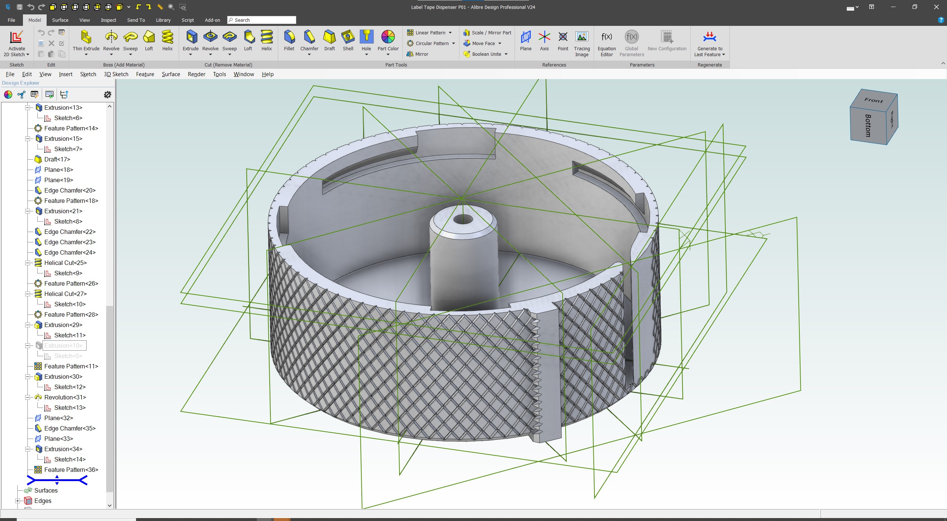Open the Boolean Unite dropdown arrow
The image size is (947, 521).
click(x=506, y=54)
